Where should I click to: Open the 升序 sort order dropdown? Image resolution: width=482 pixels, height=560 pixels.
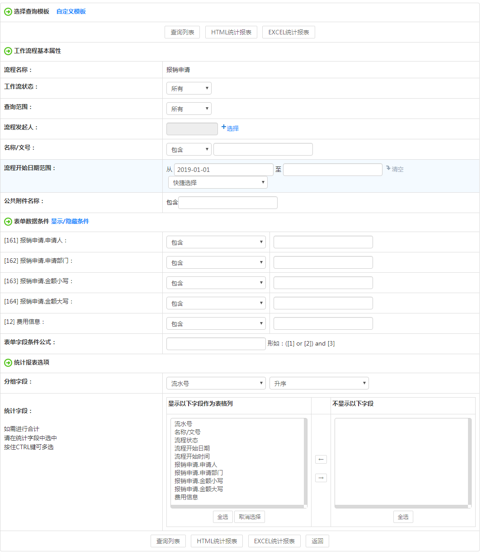(319, 384)
